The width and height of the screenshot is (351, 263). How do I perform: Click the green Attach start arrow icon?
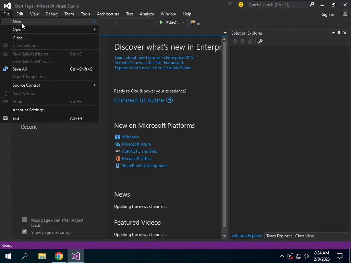pos(161,22)
